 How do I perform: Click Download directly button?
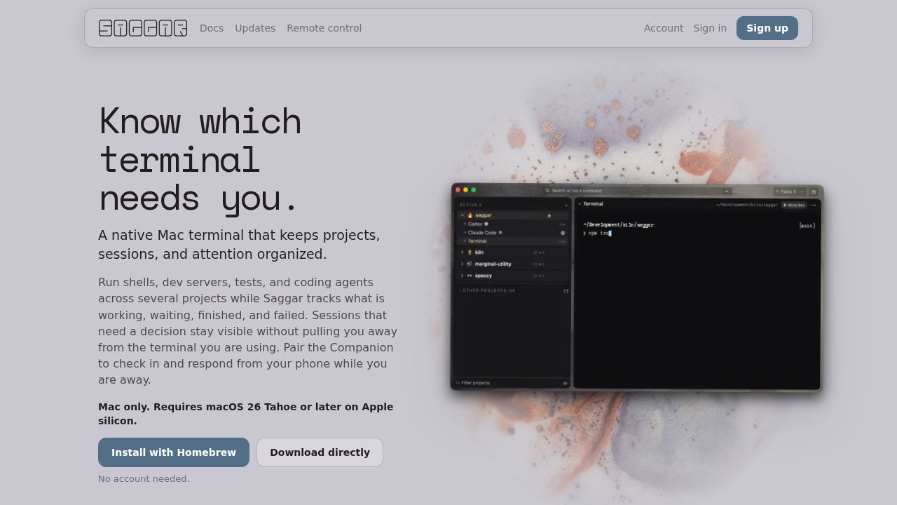pyautogui.click(x=320, y=452)
